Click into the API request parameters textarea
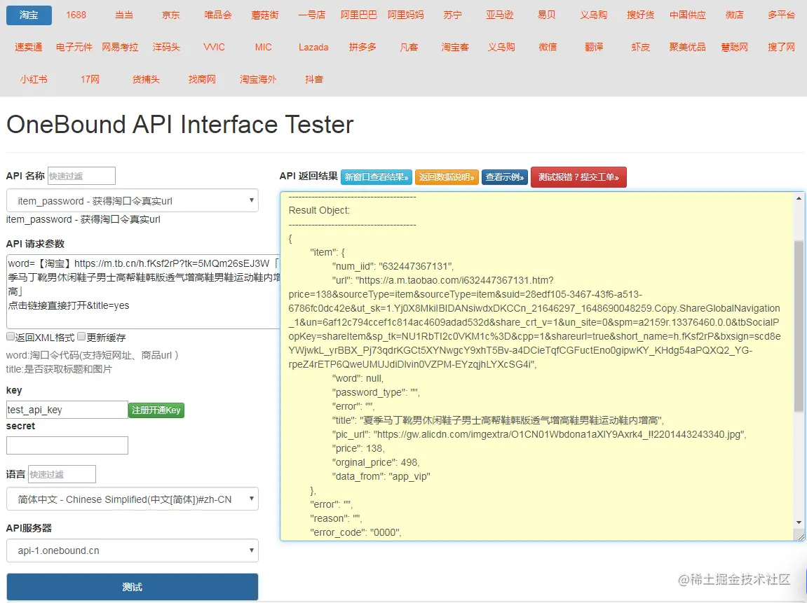 pyautogui.click(x=143, y=291)
